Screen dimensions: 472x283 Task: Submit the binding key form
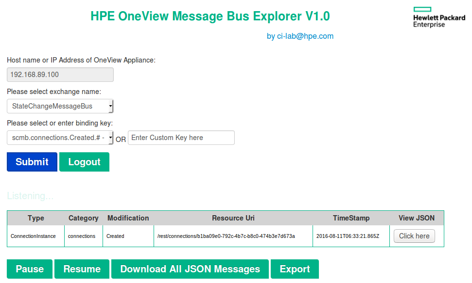click(x=32, y=162)
